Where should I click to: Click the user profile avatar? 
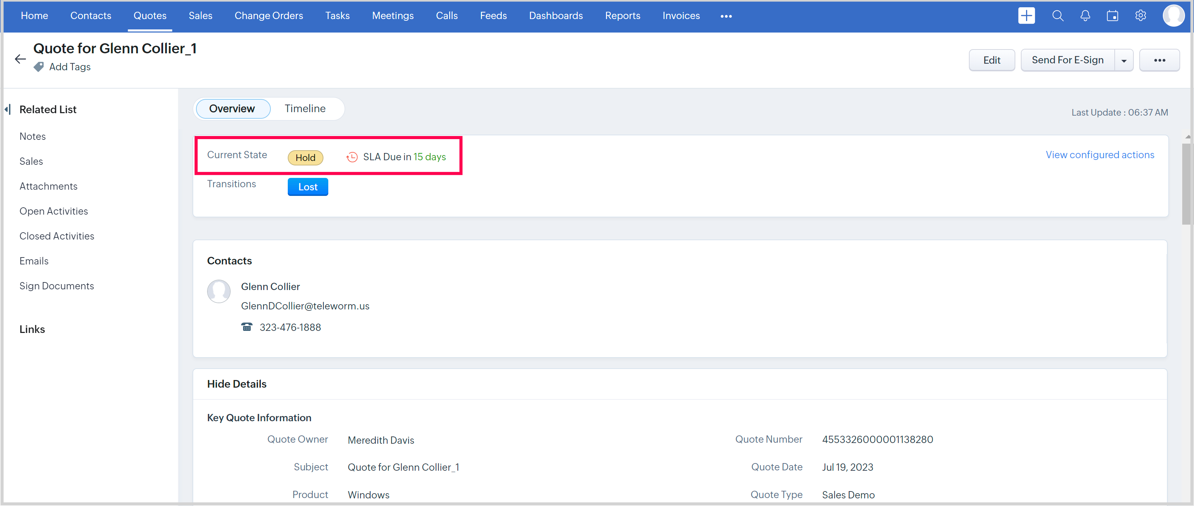coord(1173,16)
